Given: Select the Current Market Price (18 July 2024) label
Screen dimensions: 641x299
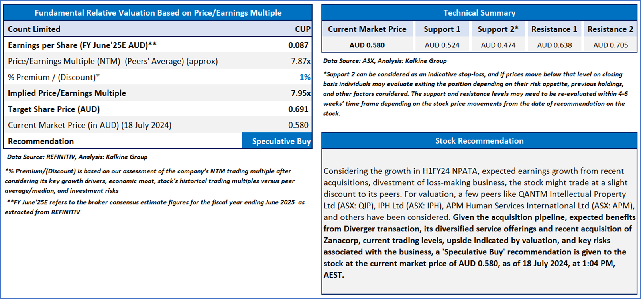Looking at the screenshot, I should [x=90, y=125].
